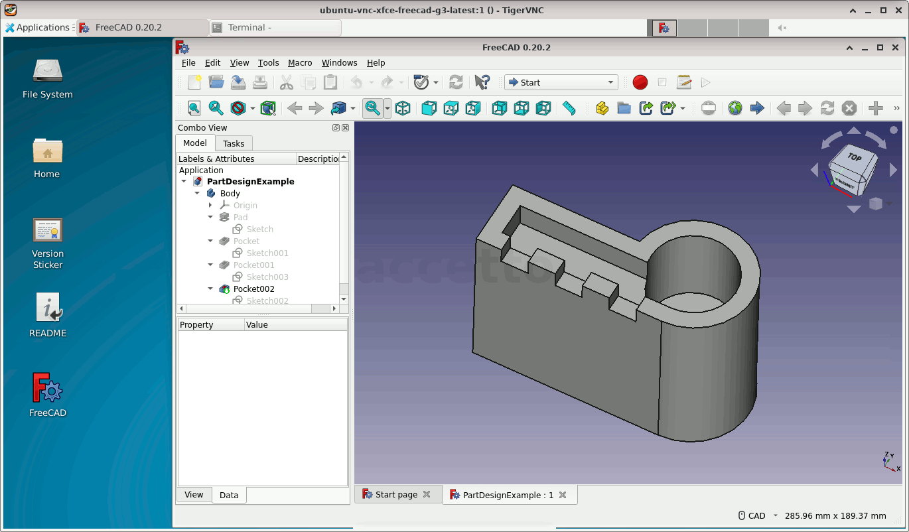Click the Create group folder icon
The image size is (909, 532).
[624, 108]
